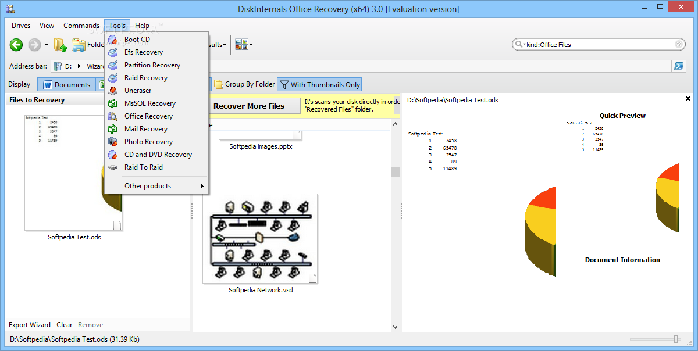Image resolution: width=698 pixels, height=351 pixels.
Task: Close the open Tools menu
Action: point(117,26)
